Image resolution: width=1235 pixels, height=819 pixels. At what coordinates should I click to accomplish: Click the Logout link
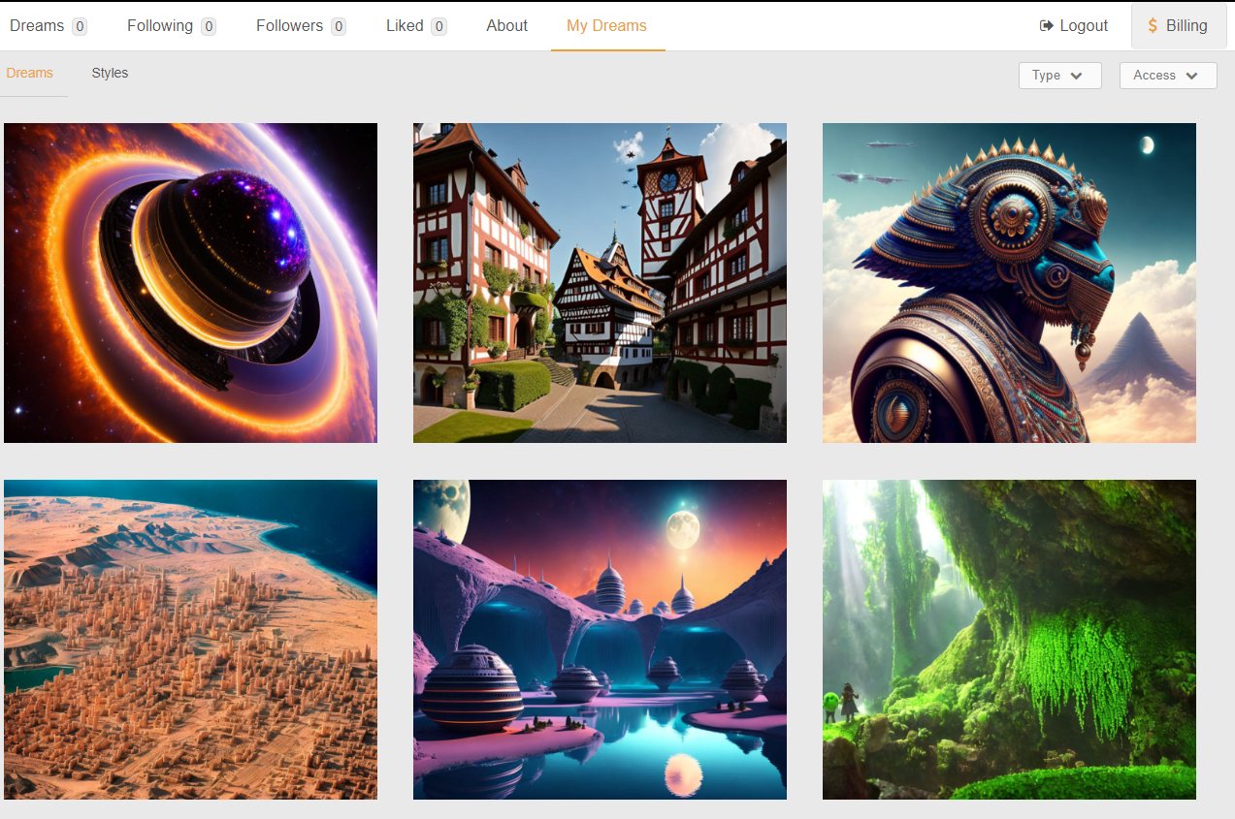(1083, 26)
